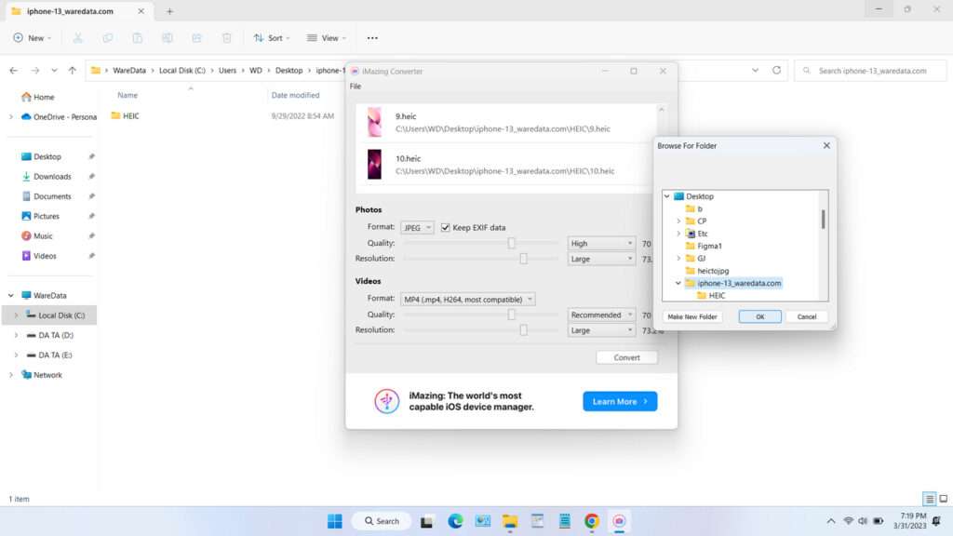Select the Figma1 folder in Browse tree
This screenshot has height=536, width=953.
pos(709,246)
